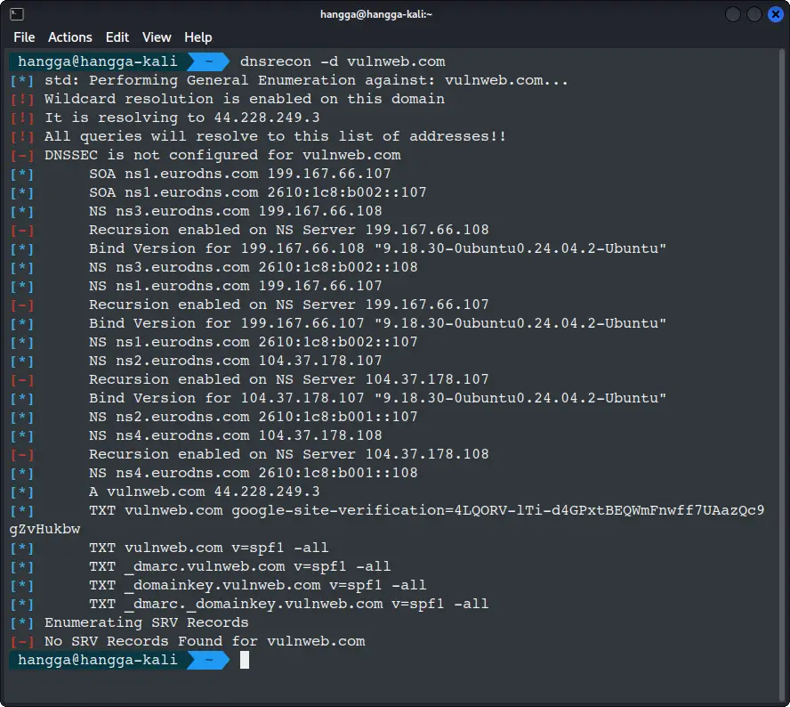Open the File menu
The image size is (790, 707).
[24, 37]
